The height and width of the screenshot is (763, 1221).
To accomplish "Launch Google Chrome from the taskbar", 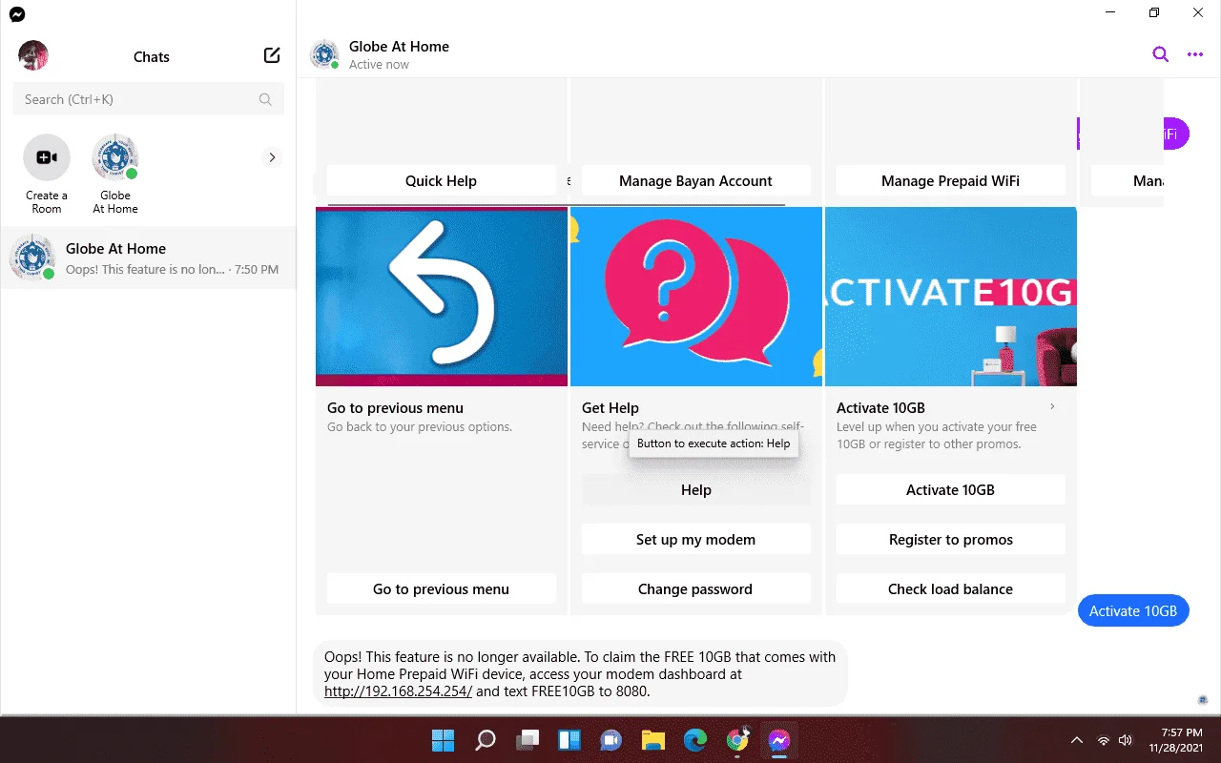I will (x=737, y=740).
